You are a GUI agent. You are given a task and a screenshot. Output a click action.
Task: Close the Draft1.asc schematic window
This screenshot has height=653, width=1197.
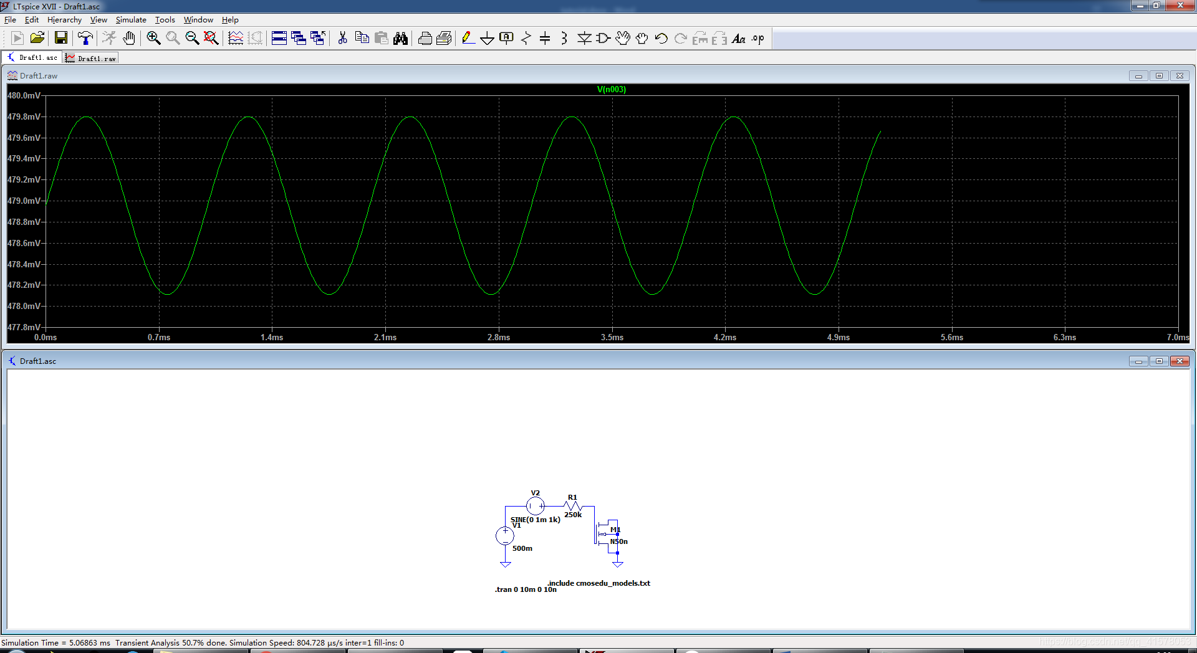(x=1180, y=361)
